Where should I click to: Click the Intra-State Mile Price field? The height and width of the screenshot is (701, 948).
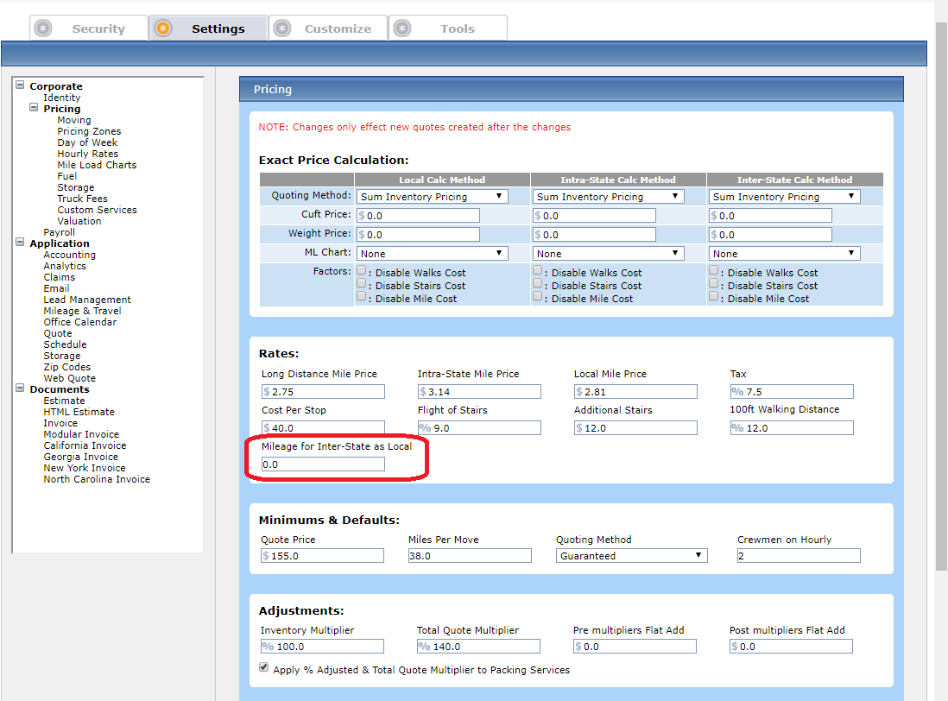tap(479, 392)
